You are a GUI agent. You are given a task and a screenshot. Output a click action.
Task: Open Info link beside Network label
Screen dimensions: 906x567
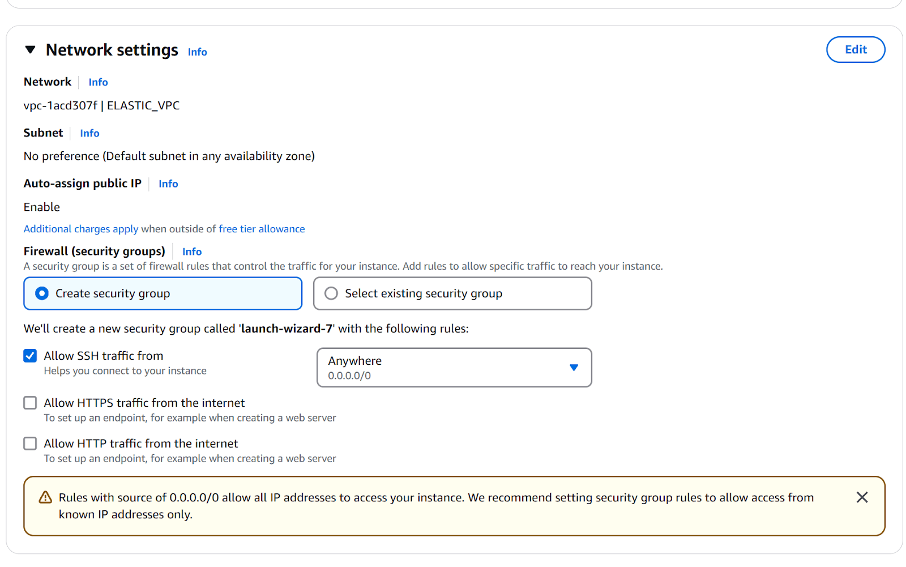[x=98, y=82]
